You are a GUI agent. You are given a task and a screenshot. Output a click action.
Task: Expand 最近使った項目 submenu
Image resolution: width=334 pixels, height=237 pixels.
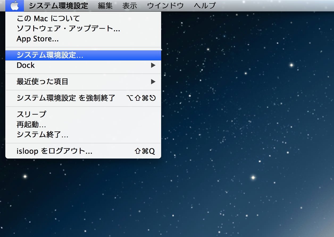point(83,82)
